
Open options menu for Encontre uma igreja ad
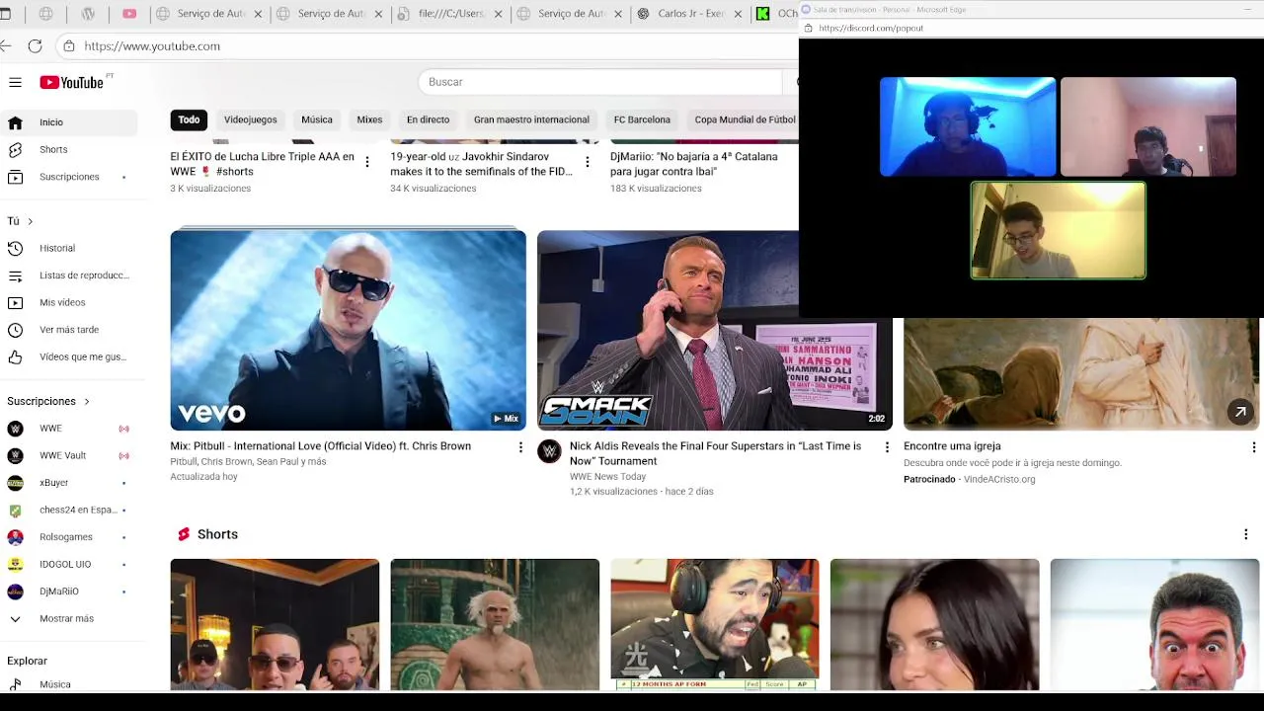[x=1253, y=447]
